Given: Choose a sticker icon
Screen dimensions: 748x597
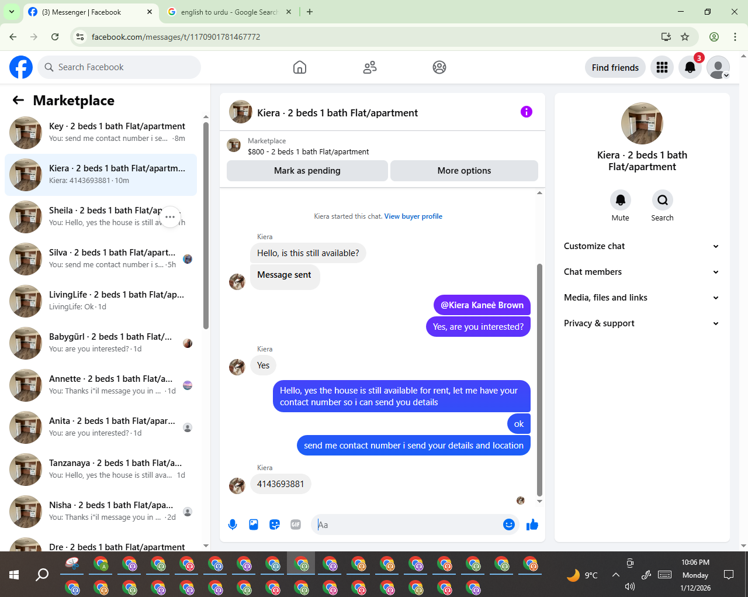Looking at the screenshot, I should click(x=275, y=524).
